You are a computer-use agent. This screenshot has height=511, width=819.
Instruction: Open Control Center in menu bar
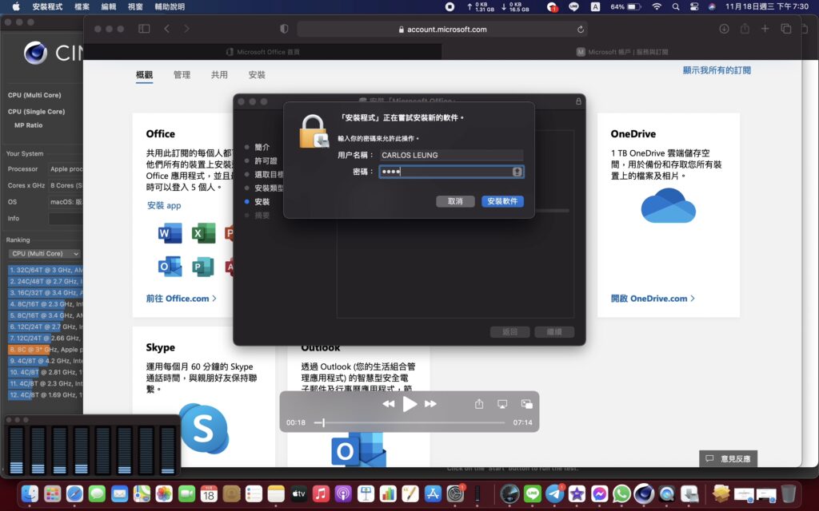694,6
